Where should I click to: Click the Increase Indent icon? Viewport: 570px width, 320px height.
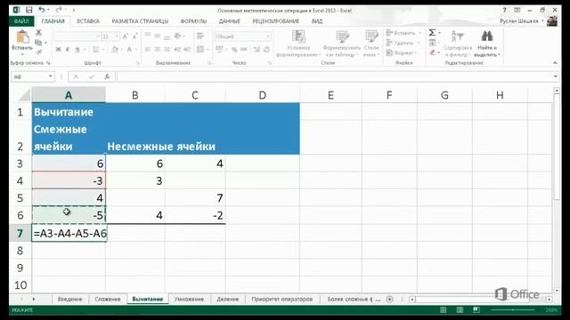click(187, 50)
